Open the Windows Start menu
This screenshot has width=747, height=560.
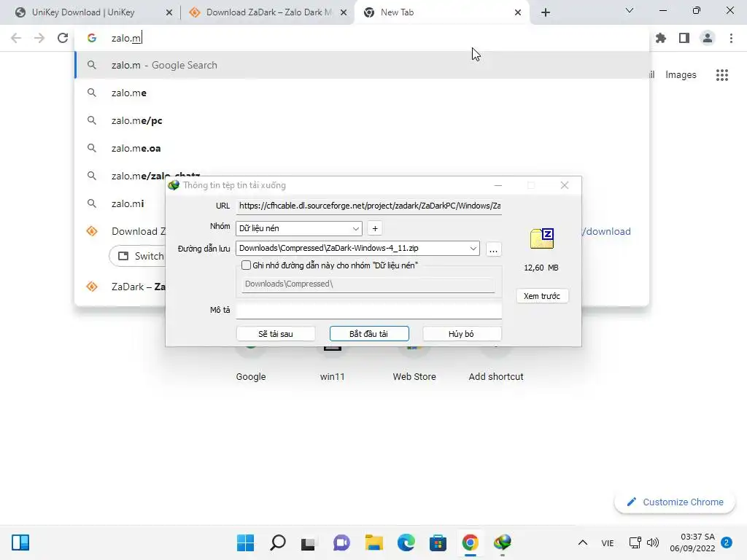click(245, 542)
